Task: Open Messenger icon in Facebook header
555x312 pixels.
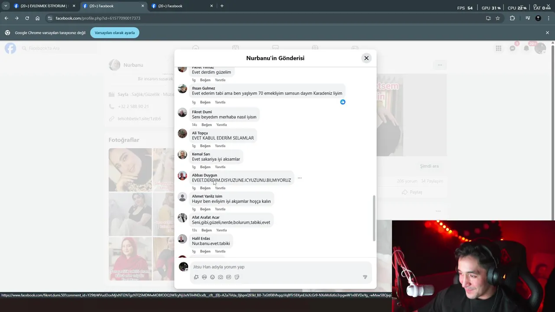Action: [x=513, y=48]
